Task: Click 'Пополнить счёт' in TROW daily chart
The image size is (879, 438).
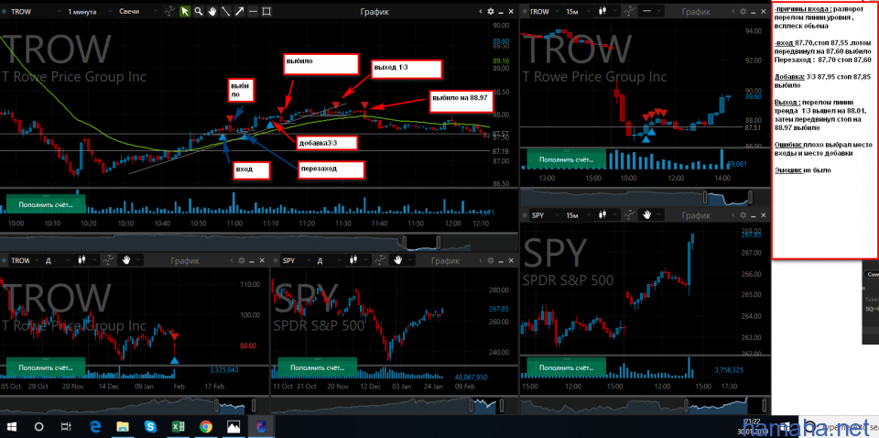Action: 46,367
